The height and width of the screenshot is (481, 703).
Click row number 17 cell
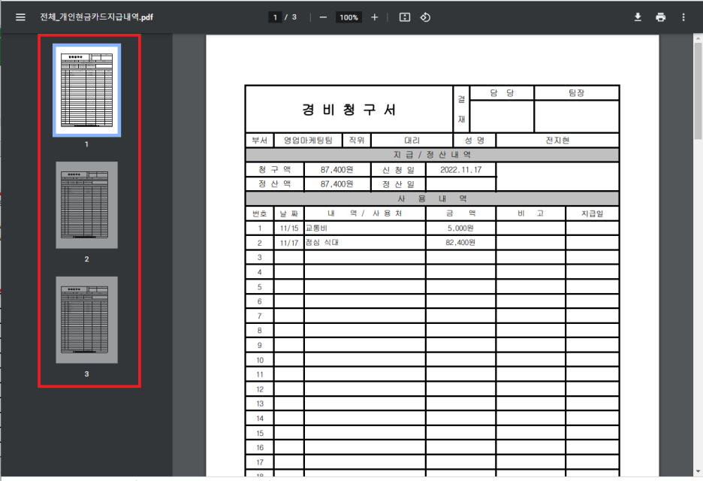pyautogui.click(x=260, y=462)
